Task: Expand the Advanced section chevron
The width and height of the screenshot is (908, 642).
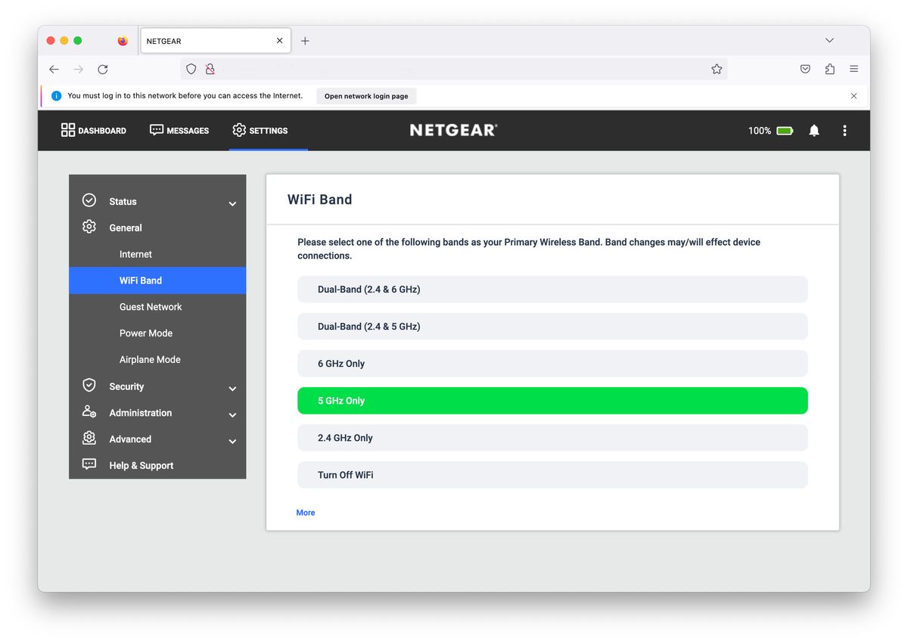Action: point(232,441)
